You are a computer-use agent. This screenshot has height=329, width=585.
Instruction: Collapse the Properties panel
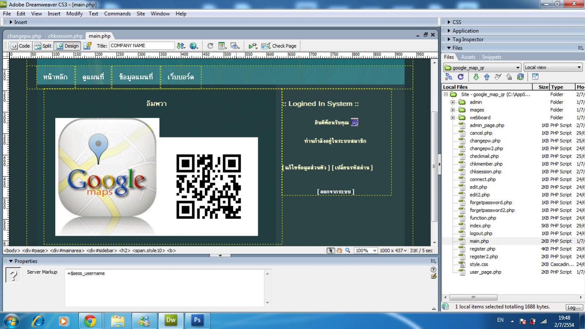[11, 261]
